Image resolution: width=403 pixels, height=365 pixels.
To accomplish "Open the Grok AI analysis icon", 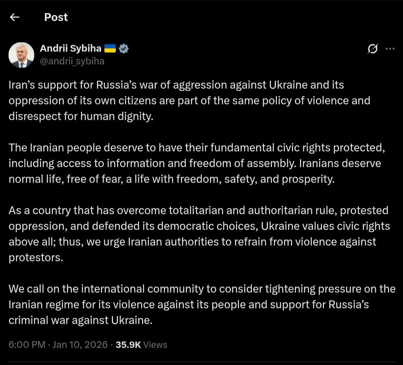I will click(373, 48).
